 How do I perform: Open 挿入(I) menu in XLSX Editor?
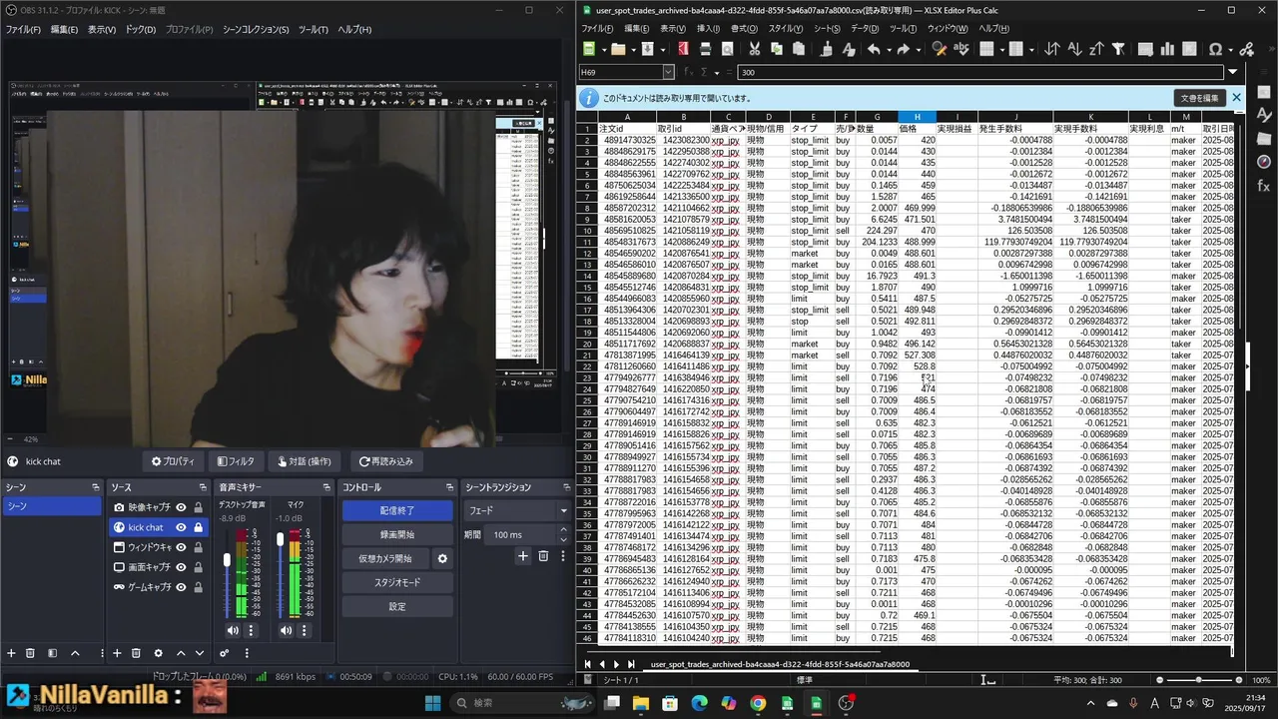[x=708, y=29]
